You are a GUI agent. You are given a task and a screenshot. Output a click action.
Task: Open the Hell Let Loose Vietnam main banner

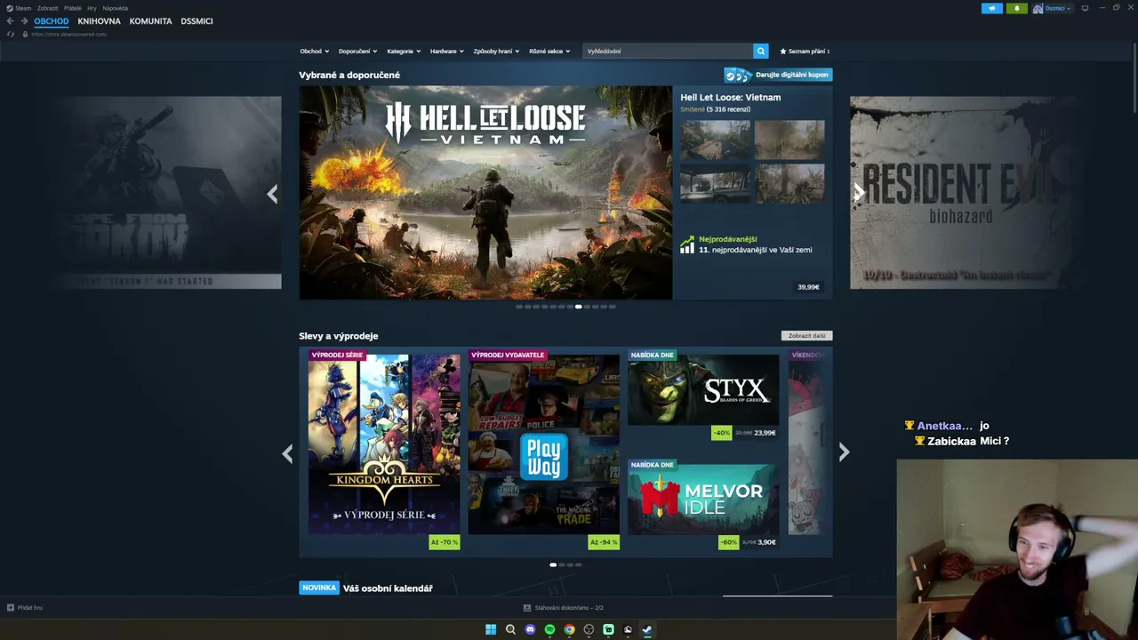(x=485, y=193)
